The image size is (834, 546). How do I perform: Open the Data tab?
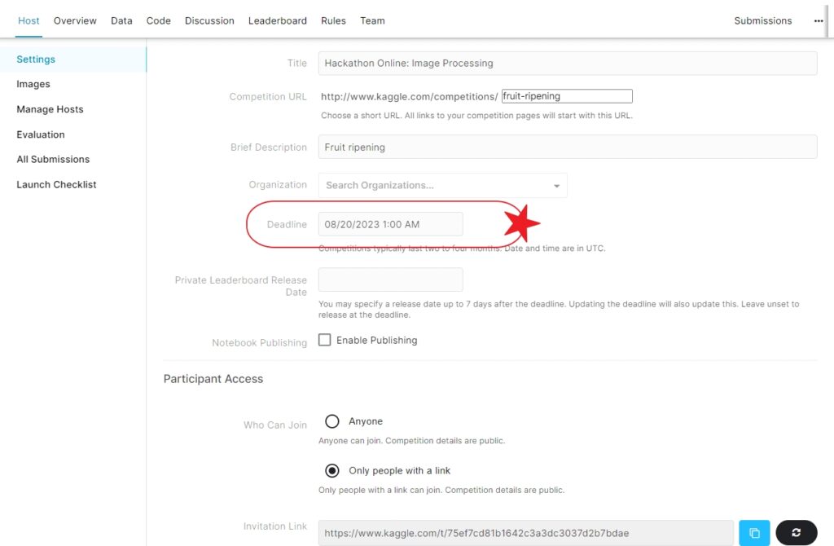121,21
